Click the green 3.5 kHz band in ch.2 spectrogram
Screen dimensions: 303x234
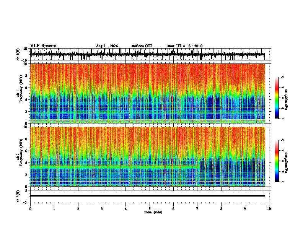click(115, 166)
